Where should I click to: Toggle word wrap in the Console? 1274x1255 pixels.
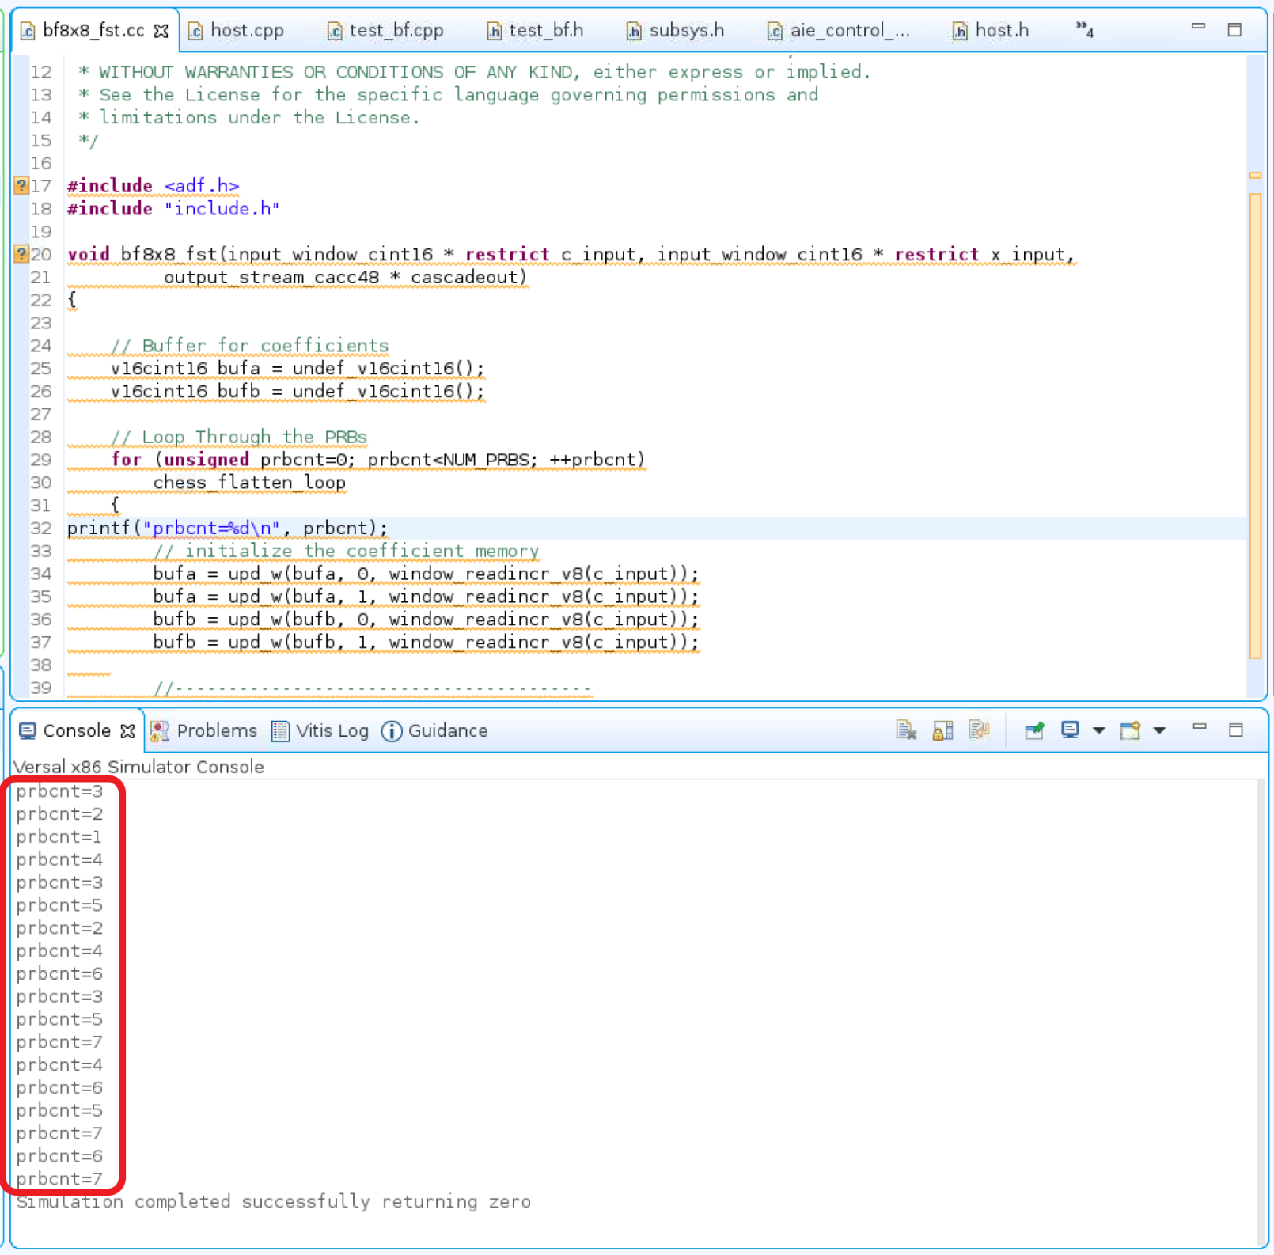click(x=979, y=730)
